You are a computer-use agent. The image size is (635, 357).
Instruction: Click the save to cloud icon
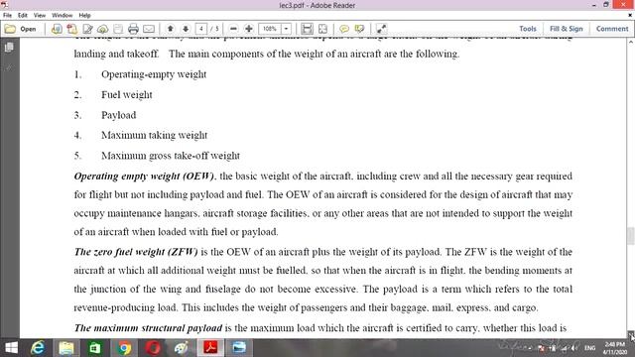[103, 29]
